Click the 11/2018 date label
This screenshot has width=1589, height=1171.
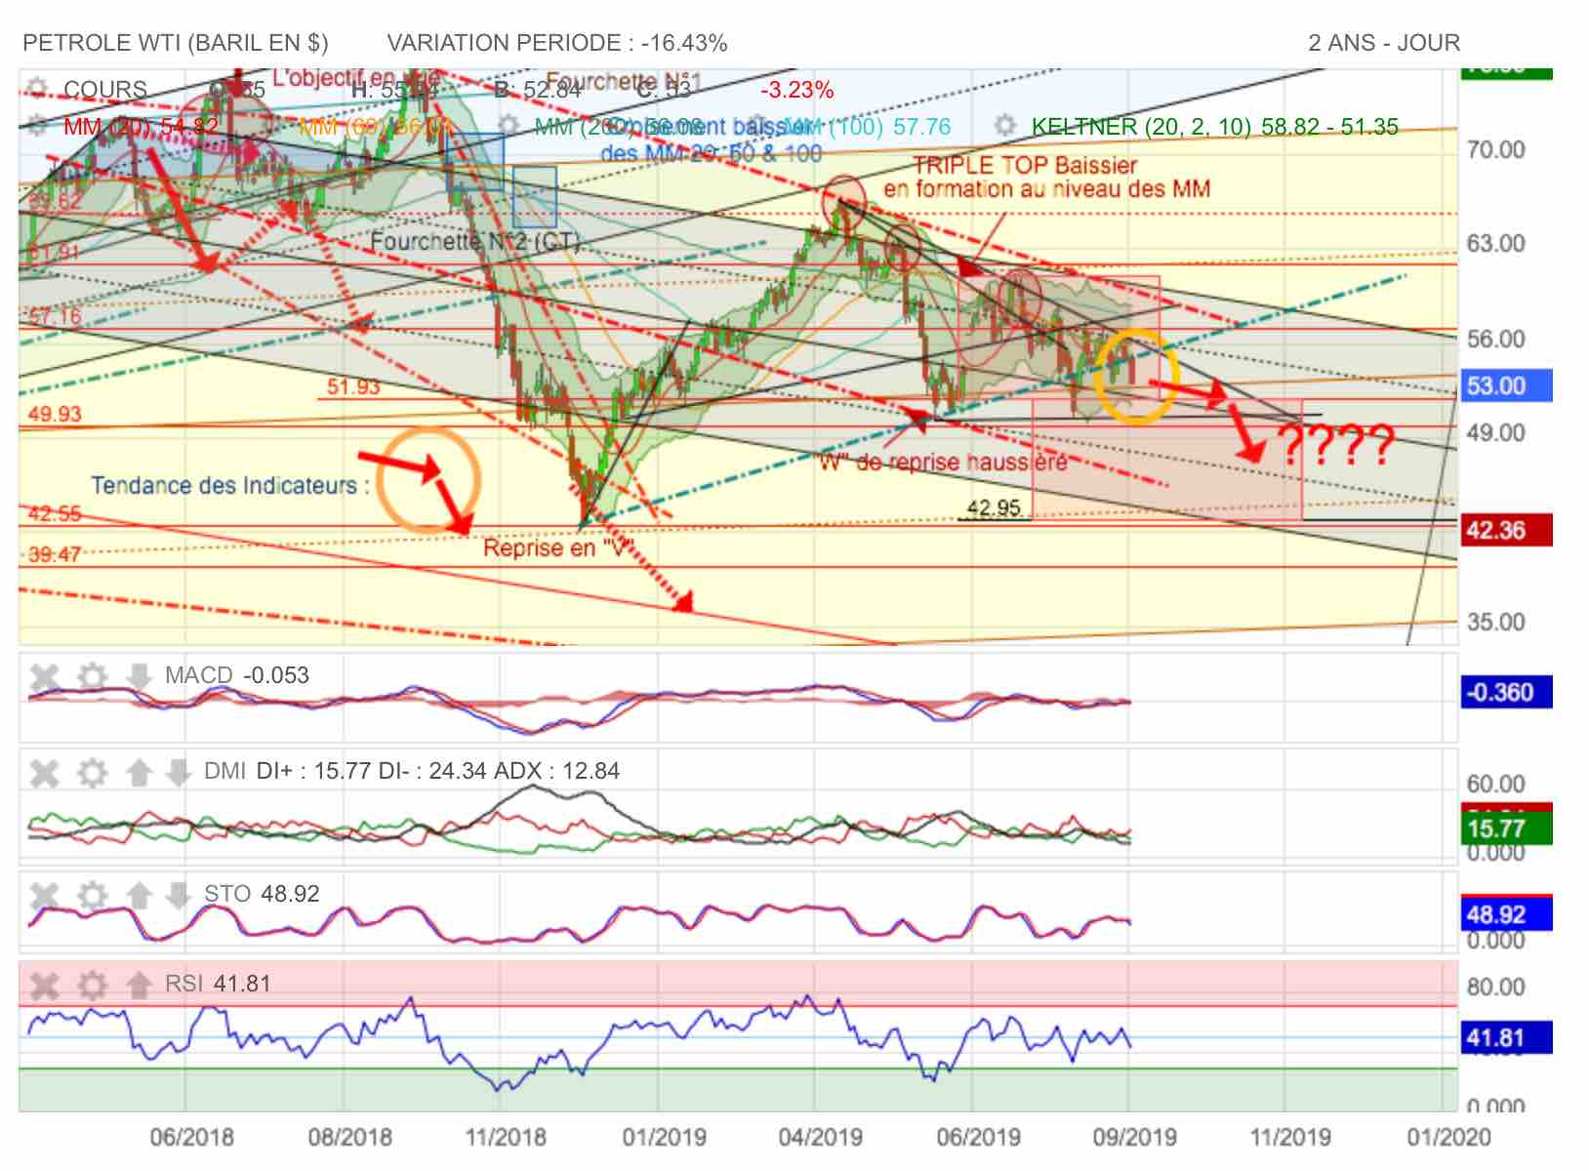[x=506, y=1138]
